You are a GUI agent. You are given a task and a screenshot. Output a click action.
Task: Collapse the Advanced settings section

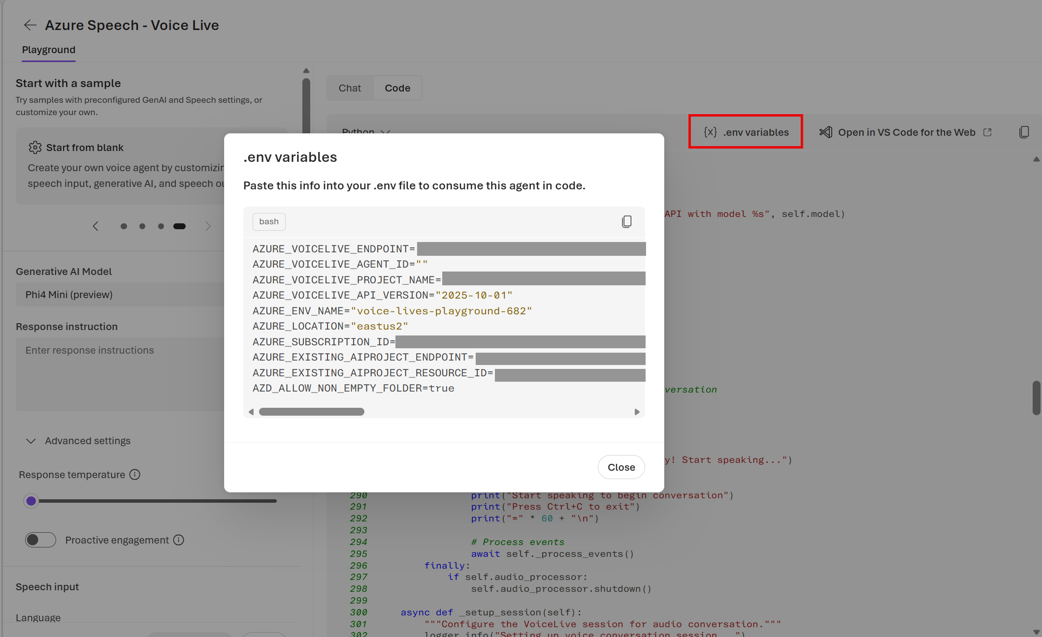(31, 441)
